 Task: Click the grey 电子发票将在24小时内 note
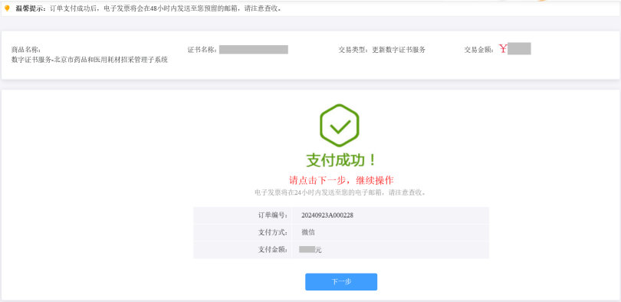[340, 192]
